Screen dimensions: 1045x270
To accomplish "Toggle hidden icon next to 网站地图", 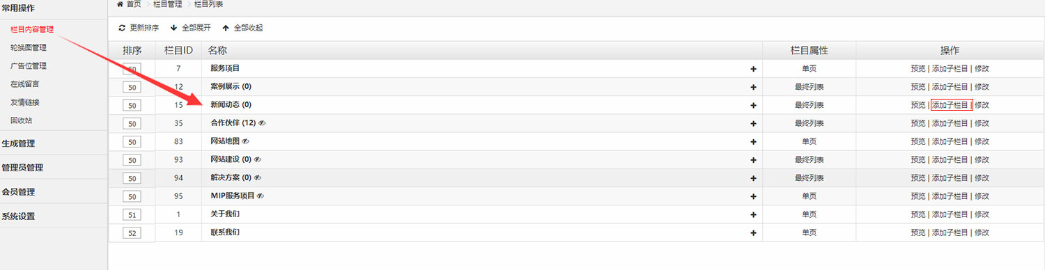I will (245, 141).
